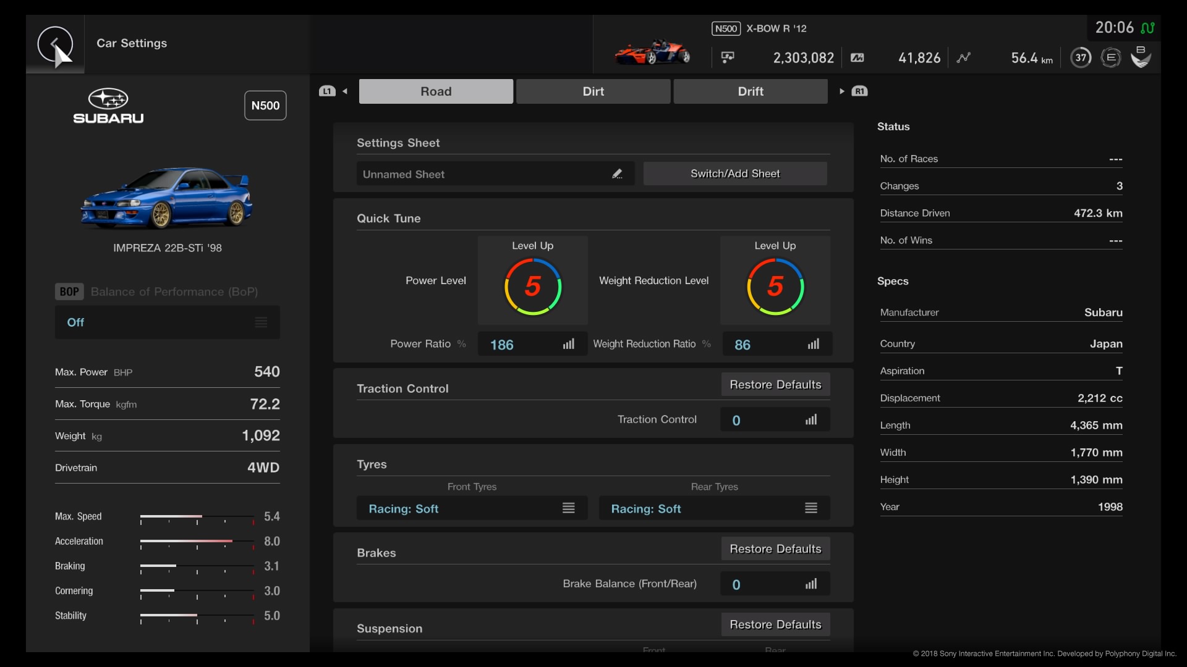Open the Front Tyres list menu icon

(569, 508)
